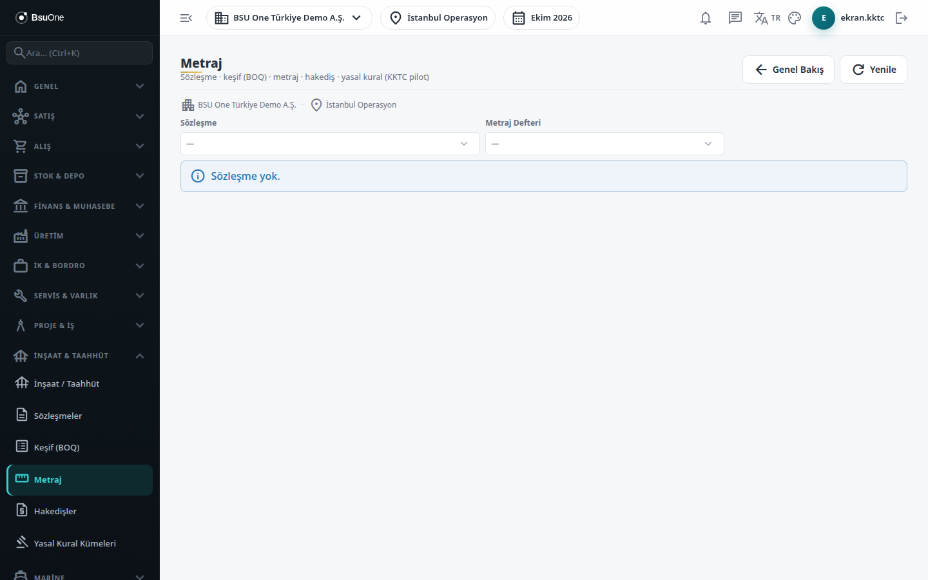
Task: Expand the STOK & DEPO section
Action: point(80,176)
